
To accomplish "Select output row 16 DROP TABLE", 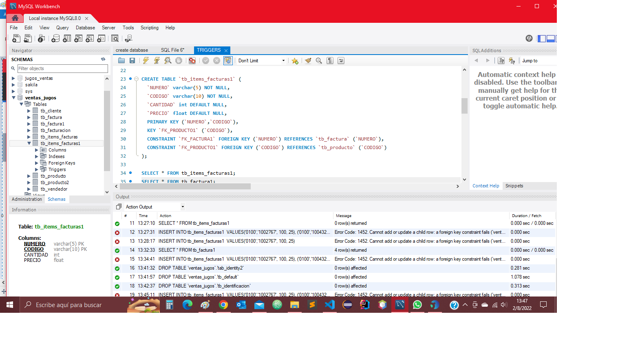I will pyautogui.click(x=334, y=268).
